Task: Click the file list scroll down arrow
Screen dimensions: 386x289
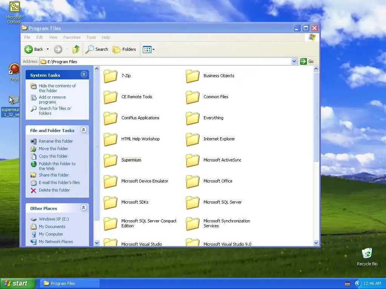Action: click(x=316, y=243)
